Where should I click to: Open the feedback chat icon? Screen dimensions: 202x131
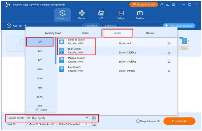[x=167, y=5]
